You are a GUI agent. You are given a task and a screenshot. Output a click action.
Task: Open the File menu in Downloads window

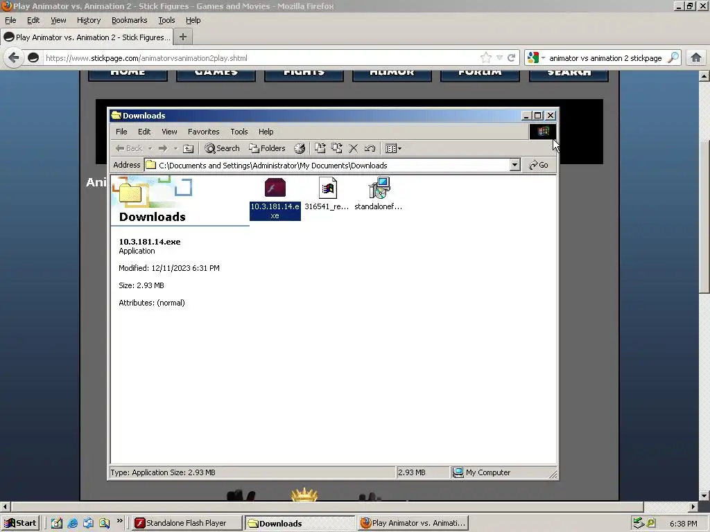point(121,132)
